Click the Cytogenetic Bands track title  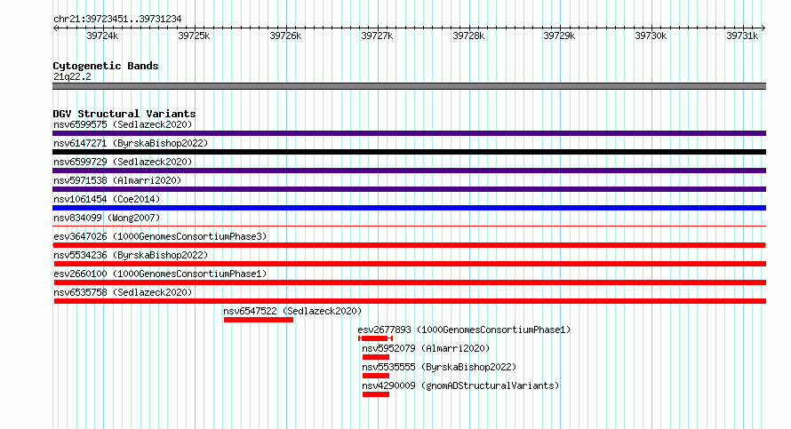pyautogui.click(x=106, y=66)
